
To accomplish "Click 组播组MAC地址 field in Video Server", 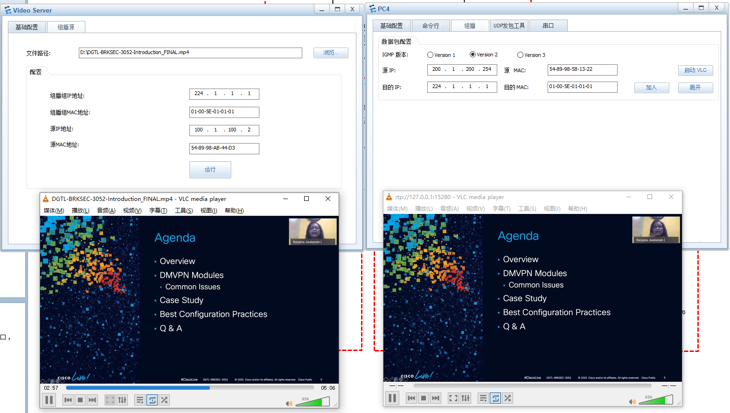I will (x=224, y=112).
